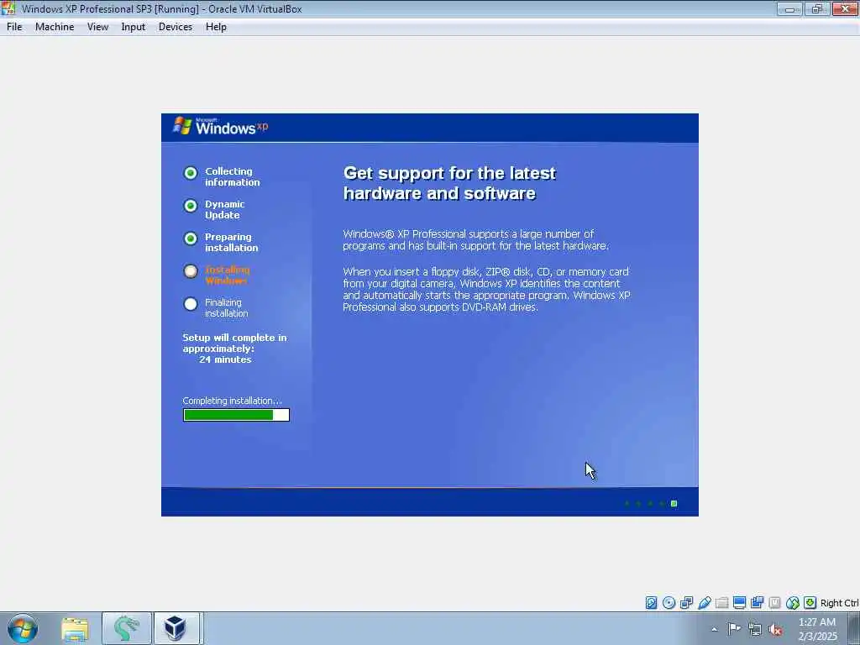860x645 pixels.
Task: Click the Windows XP logo in setup header
Action: point(221,127)
